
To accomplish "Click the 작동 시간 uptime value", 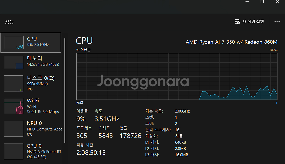I will 91,153.
